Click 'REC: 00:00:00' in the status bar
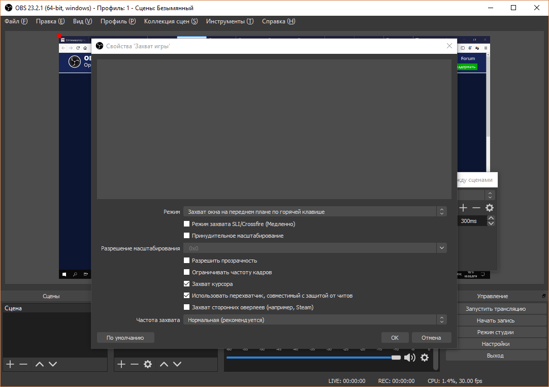The height and width of the screenshot is (387, 549). point(396,381)
